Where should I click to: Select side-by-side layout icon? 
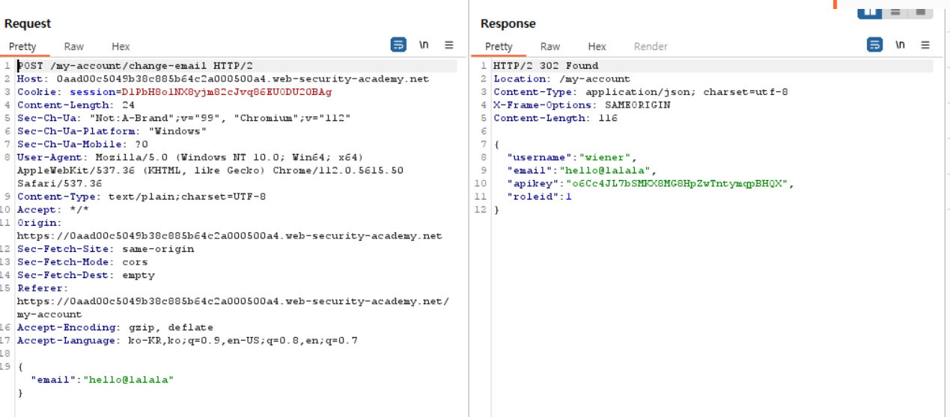[x=870, y=10]
